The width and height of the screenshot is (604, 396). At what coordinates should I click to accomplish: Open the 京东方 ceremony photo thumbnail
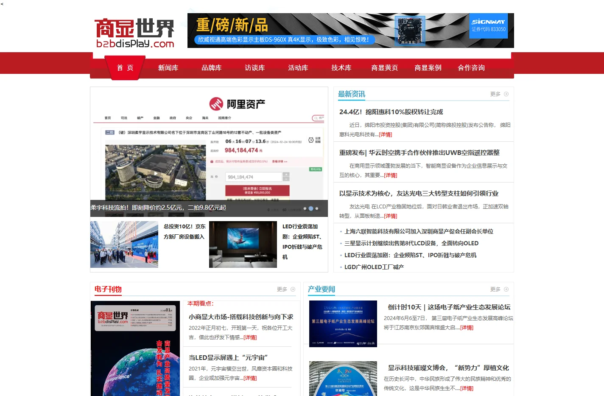point(124,244)
